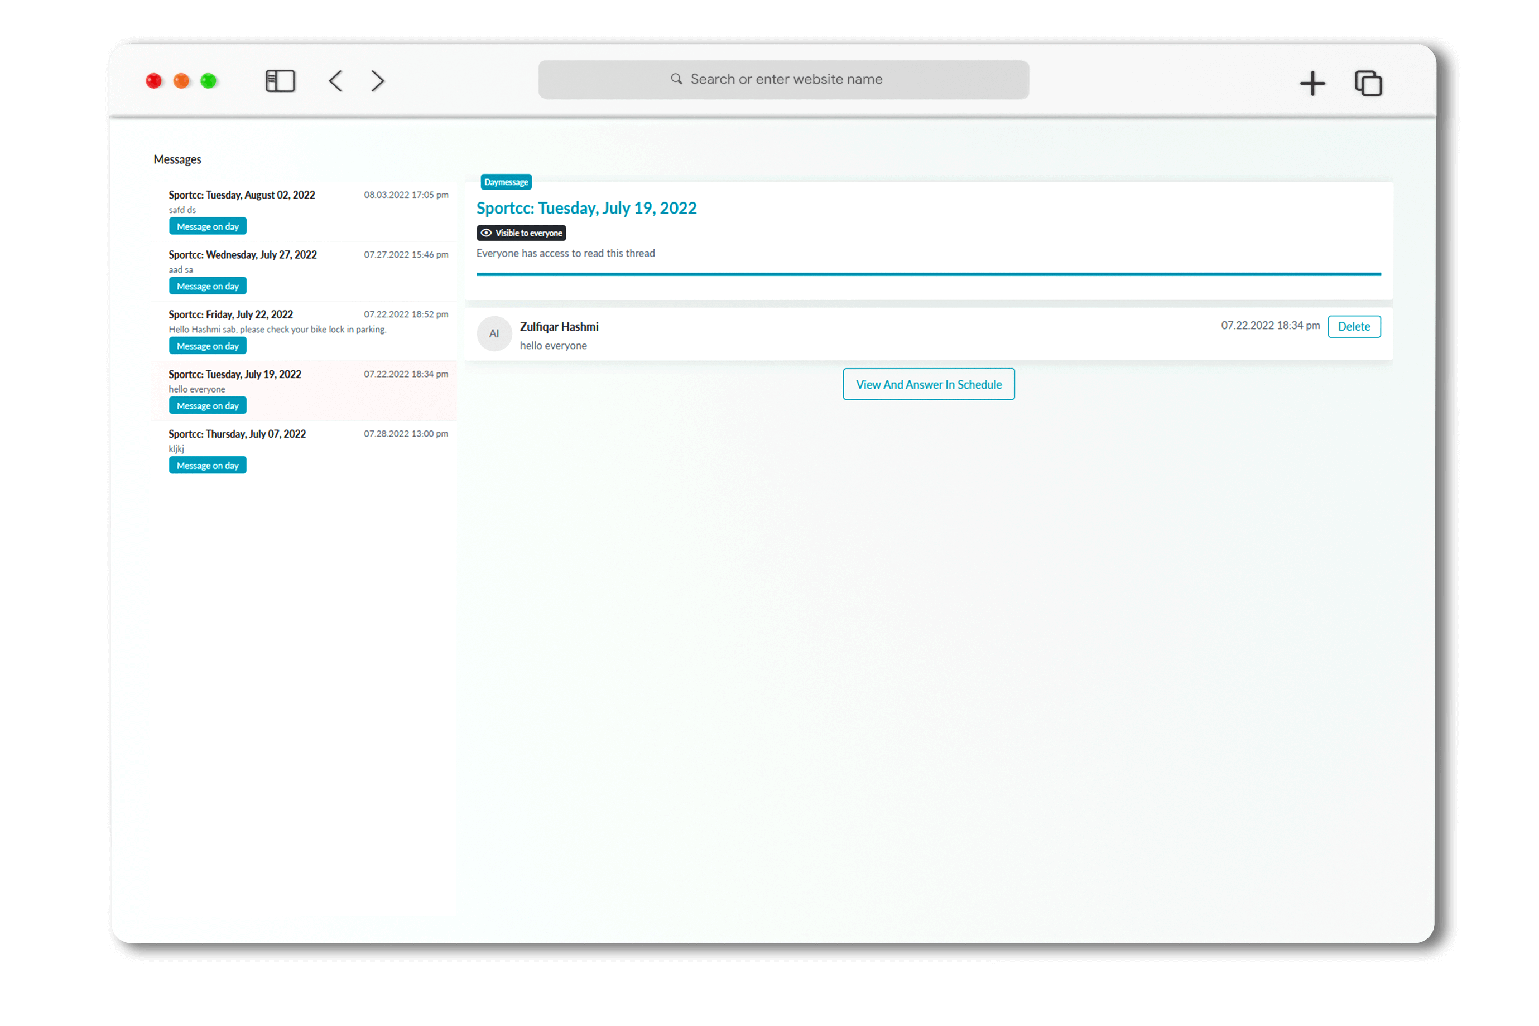Click the Sportcc: Tuesday, July 19, 2022 heading
Viewport: 1539px width, 1026px height.
click(586, 208)
